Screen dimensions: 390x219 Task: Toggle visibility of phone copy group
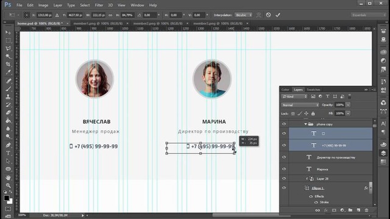click(284, 123)
